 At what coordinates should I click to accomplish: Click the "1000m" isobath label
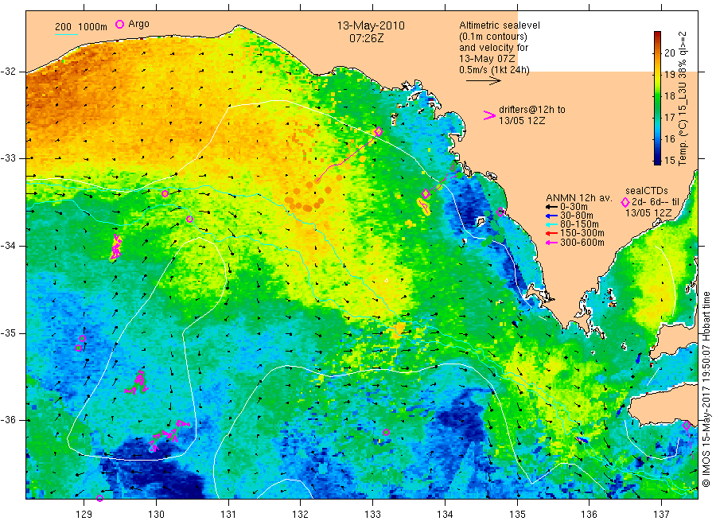click(x=93, y=27)
